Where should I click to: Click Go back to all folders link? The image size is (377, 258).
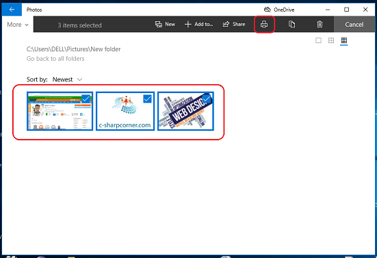pos(55,59)
